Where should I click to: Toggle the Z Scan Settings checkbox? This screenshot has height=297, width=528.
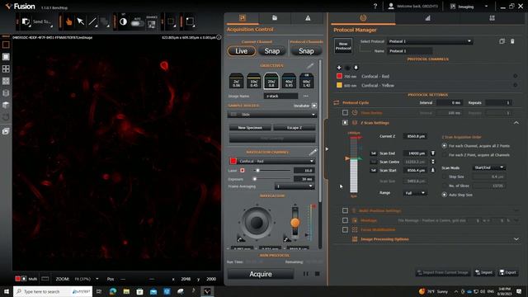tap(345, 123)
